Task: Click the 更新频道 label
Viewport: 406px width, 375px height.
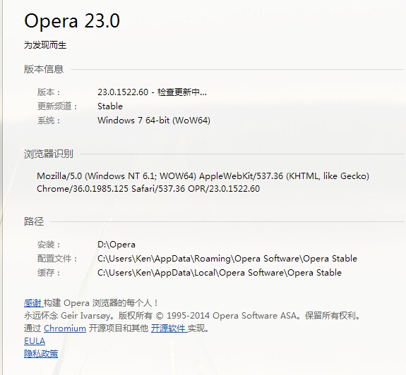Action: (x=57, y=106)
